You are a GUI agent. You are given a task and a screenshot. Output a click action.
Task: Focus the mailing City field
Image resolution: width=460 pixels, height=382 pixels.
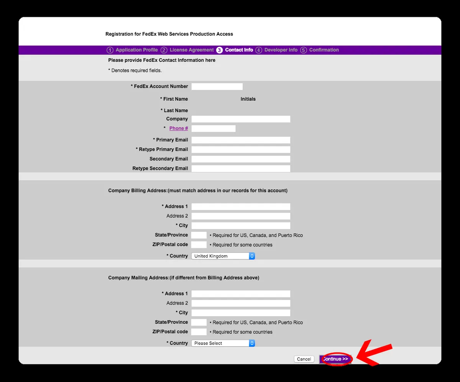pos(241,313)
